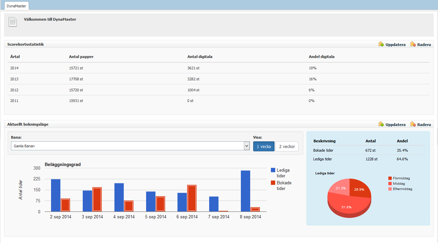438x243 pixels.
Task: Select the 2011 year cell
Action: pyautogui.click(x=14, y=101)
